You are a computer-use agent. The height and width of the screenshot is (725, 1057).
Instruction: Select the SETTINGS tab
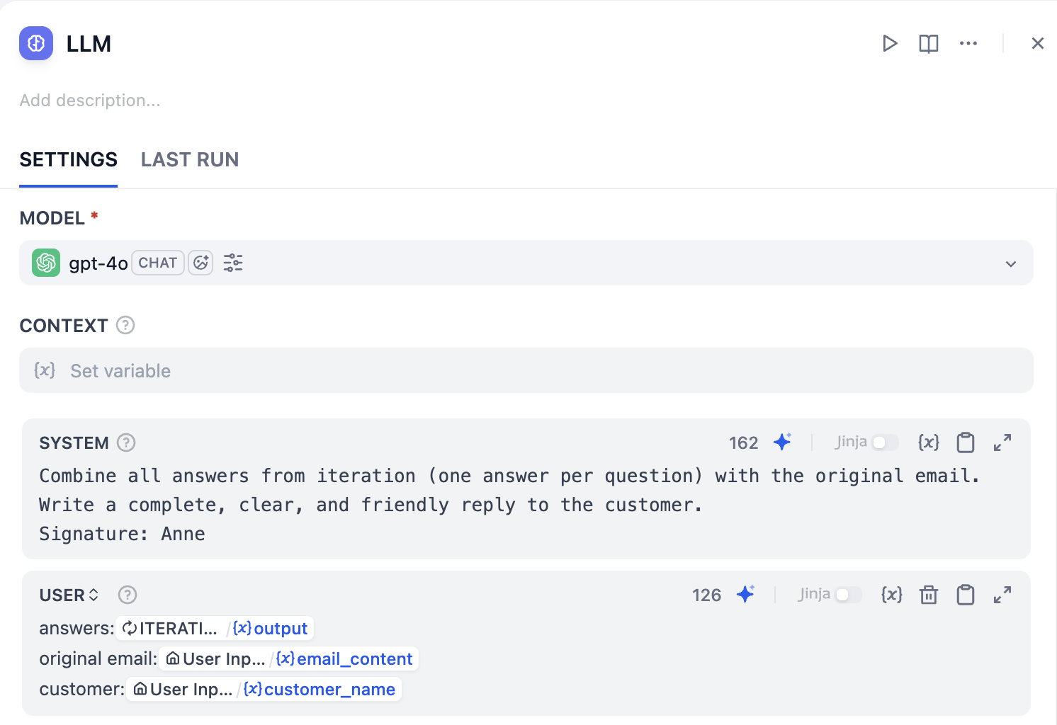(x=68, y=160)
